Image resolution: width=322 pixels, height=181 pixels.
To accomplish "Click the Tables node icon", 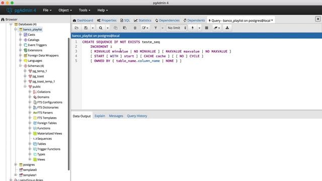I will (35, 144).
